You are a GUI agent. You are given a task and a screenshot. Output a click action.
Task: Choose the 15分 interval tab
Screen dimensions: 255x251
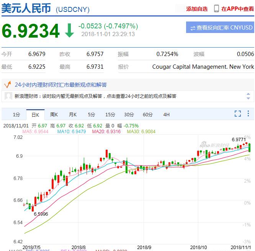click(x=110, y=114)
